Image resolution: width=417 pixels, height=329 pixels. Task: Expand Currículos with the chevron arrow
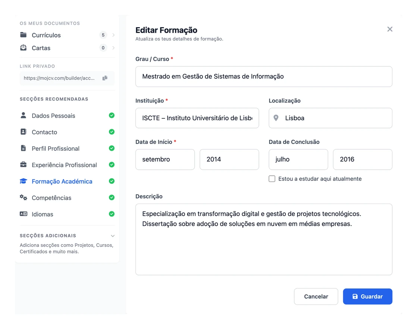click(x=113, y=35)
